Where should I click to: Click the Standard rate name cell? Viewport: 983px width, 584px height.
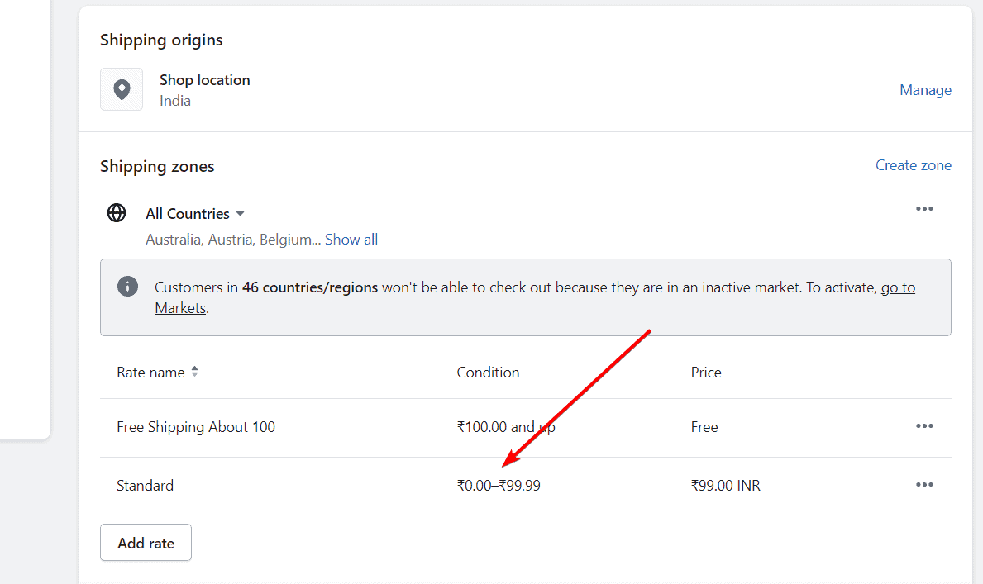tap(145, 485)
